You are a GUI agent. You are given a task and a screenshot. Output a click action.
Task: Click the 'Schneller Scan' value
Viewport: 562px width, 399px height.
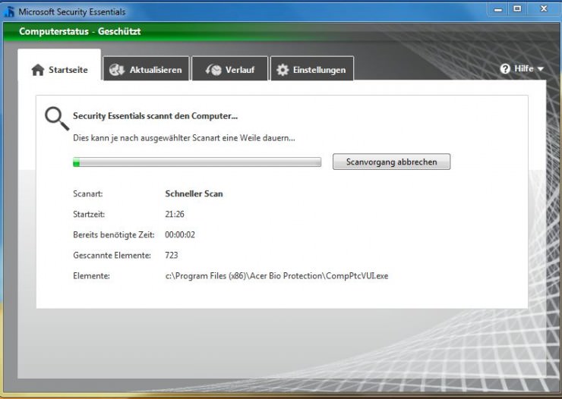194,193
